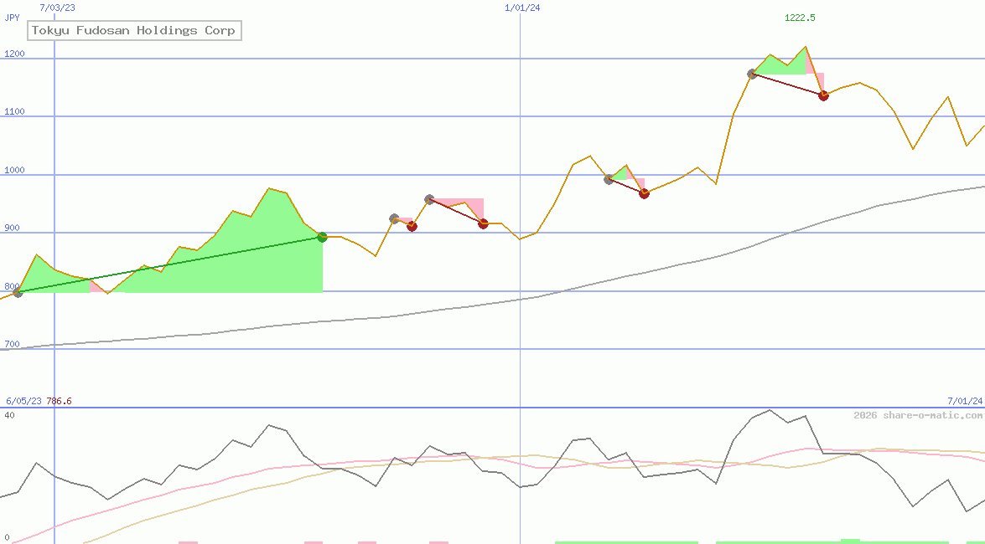This screenshot has width=985, height=544.
Task: Click the 1100 price axis label
Action: tap(14, 111)
